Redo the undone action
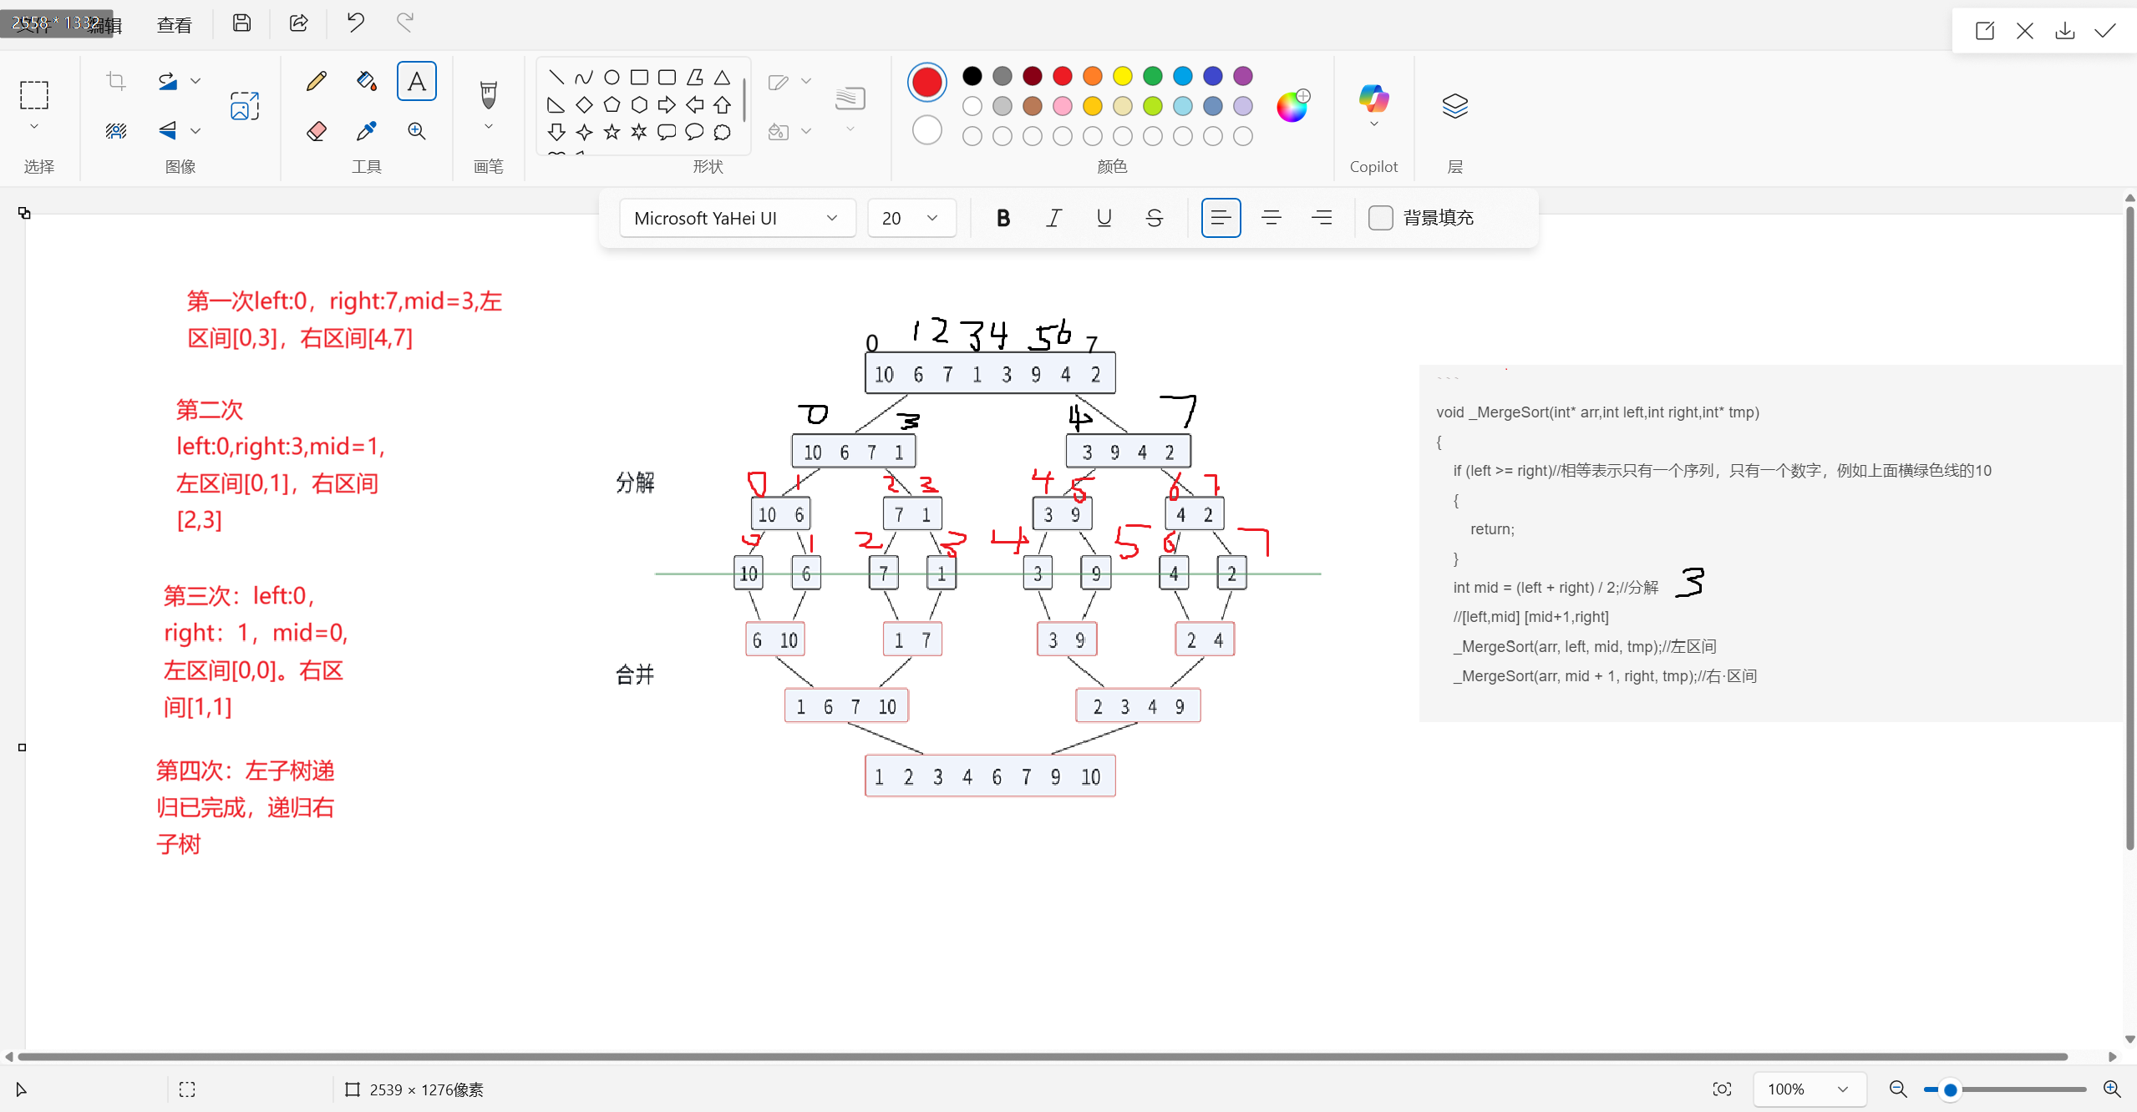 coord(405,23)
